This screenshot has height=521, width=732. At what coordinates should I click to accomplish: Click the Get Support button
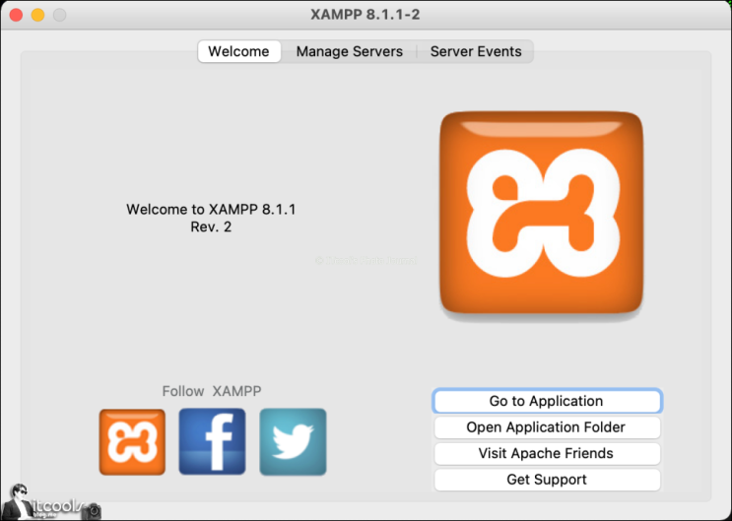(x=547, y=480)
